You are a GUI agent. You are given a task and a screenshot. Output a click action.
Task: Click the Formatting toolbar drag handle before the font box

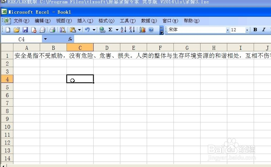166,30
